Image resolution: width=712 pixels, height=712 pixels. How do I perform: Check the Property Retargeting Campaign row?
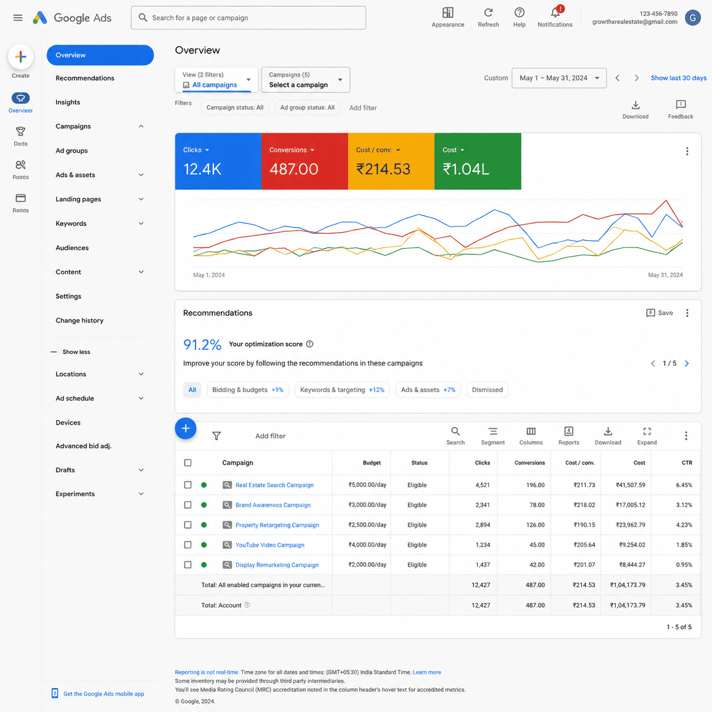coord(188,525)
